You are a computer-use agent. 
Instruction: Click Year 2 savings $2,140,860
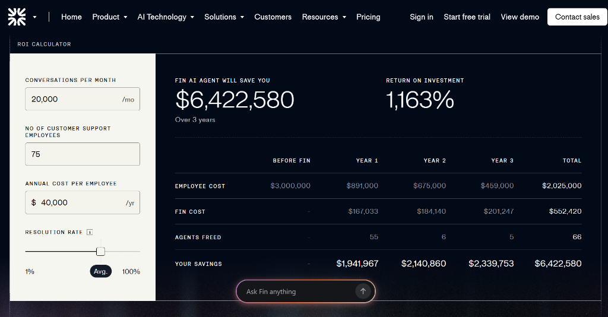pyautogui.click(x=423, y=264)
